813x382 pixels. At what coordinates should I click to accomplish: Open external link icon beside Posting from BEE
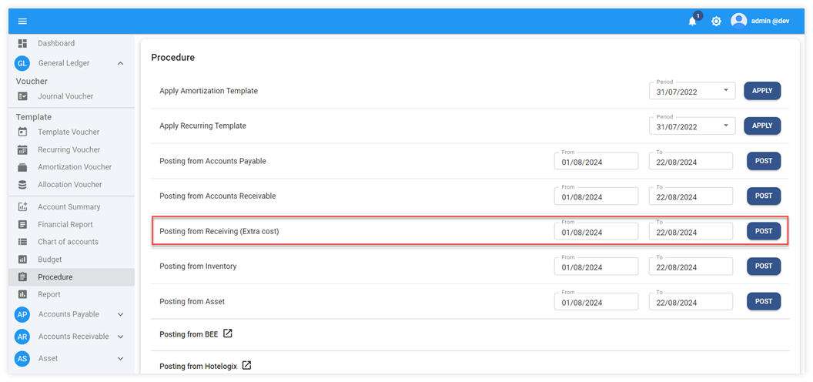pyautogui.click(x=227, y=334)
